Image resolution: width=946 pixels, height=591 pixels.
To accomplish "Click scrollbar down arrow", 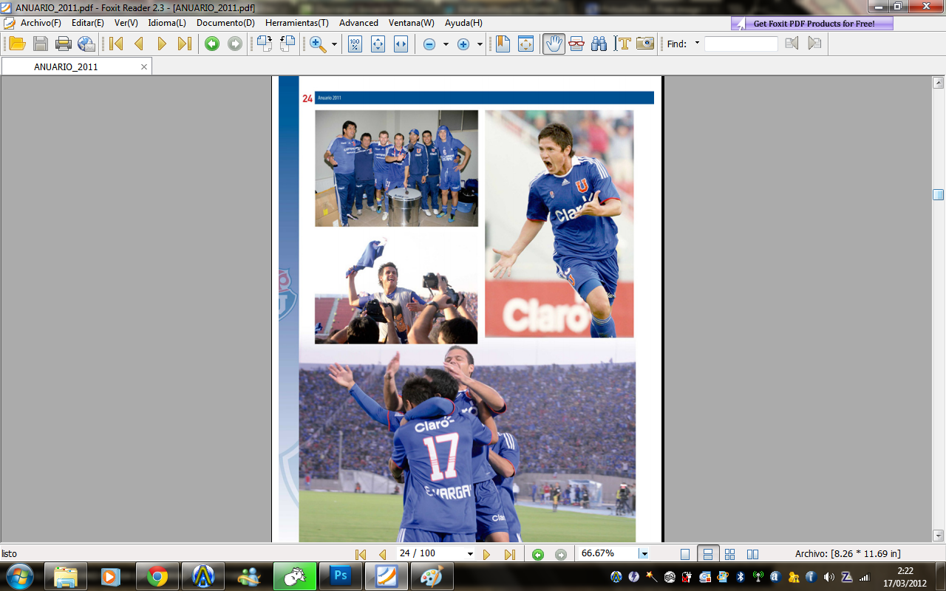I will 938,535.
